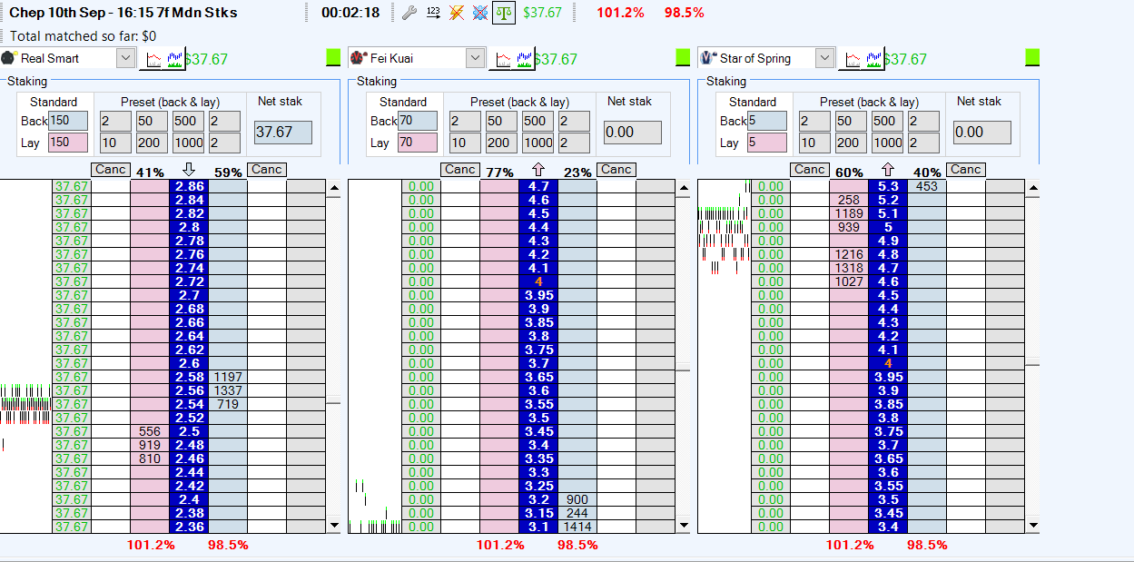The image size is (1134, 562).
Task: Click the Star of Spring jockey silks icon
Action: (707, 58)
